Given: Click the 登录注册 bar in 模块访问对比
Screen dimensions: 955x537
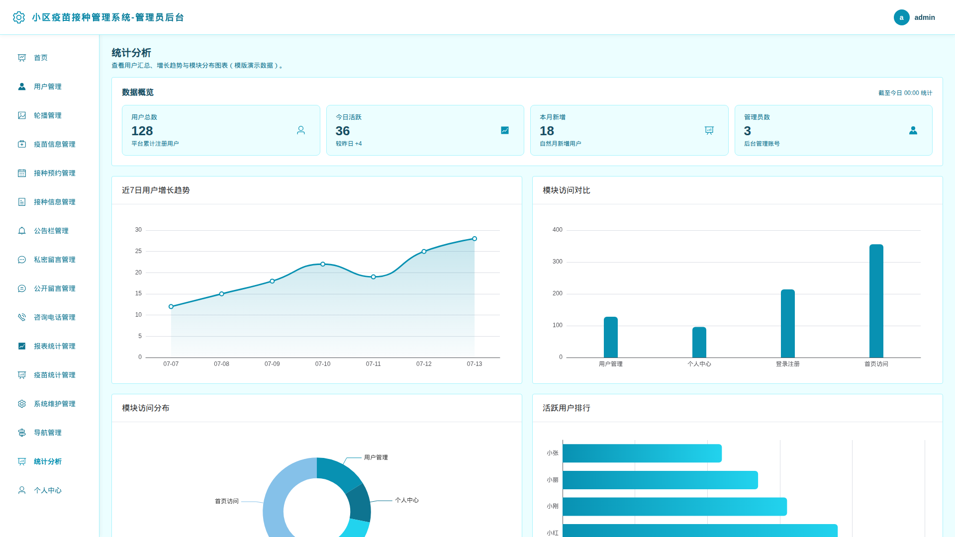Looking at the screenshot, I should tap(788, 324).
